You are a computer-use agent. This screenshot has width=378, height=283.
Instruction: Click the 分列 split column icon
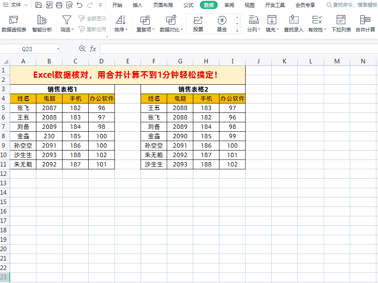pyautogui.click(x=254, y=20)
